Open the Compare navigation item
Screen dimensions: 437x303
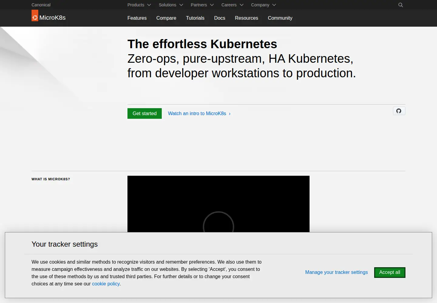[x=166, y=18]
